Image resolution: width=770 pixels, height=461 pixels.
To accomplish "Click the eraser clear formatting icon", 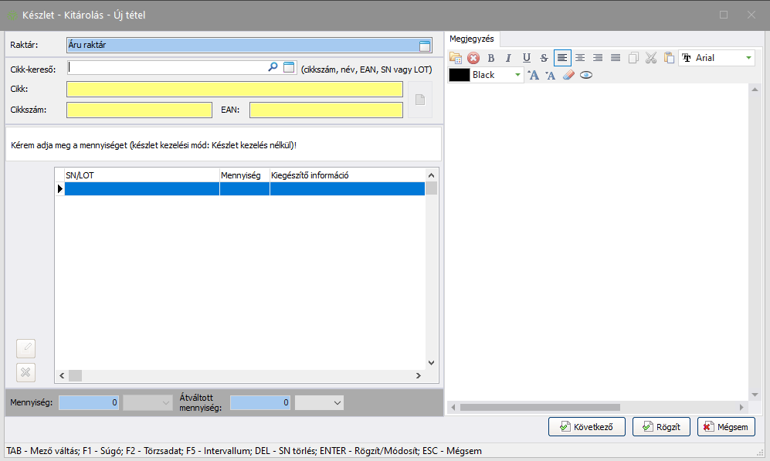I will point(568,75).
